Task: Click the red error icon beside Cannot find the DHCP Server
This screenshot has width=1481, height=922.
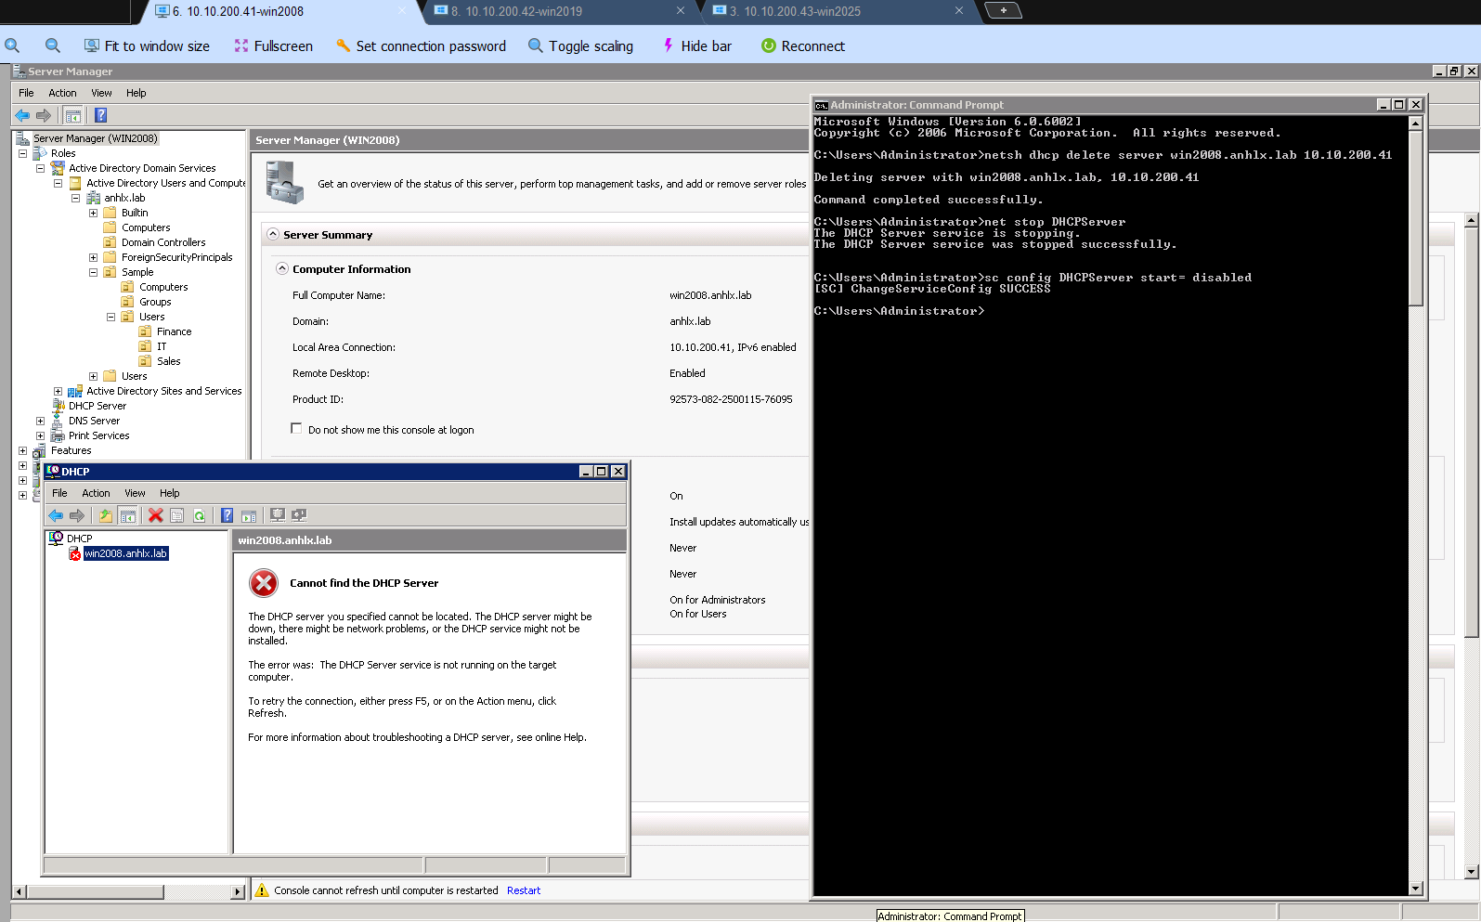Action: (x=264, y=583)
